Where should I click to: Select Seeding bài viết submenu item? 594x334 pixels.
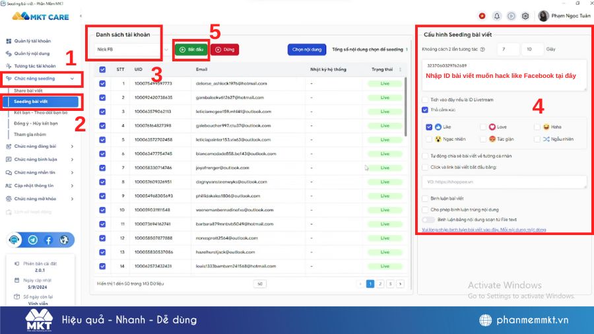40,102
